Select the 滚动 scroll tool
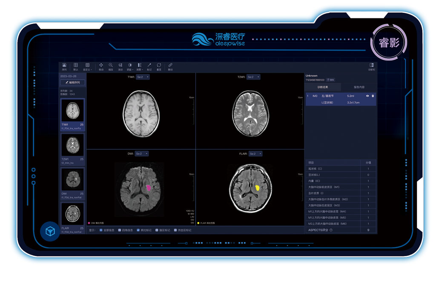 [x=120, y=67]
